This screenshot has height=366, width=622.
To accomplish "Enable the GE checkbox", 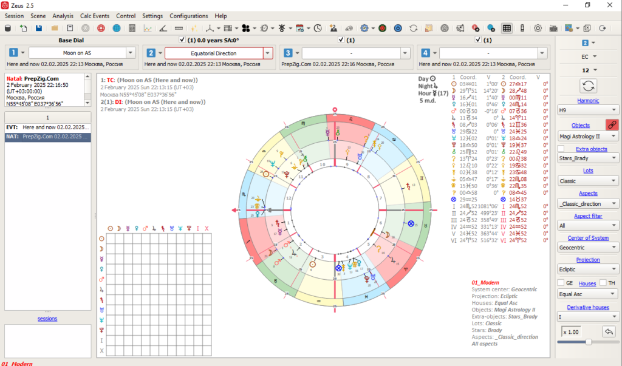I will [561, 283].
